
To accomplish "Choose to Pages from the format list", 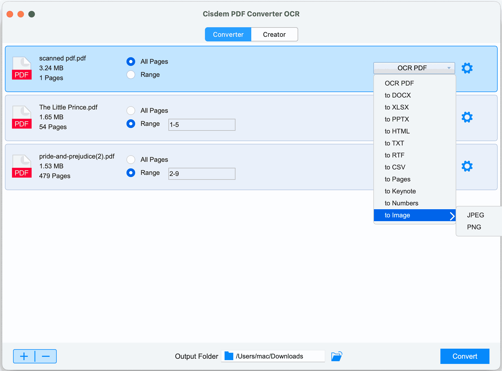I will [x=415, y=179].
